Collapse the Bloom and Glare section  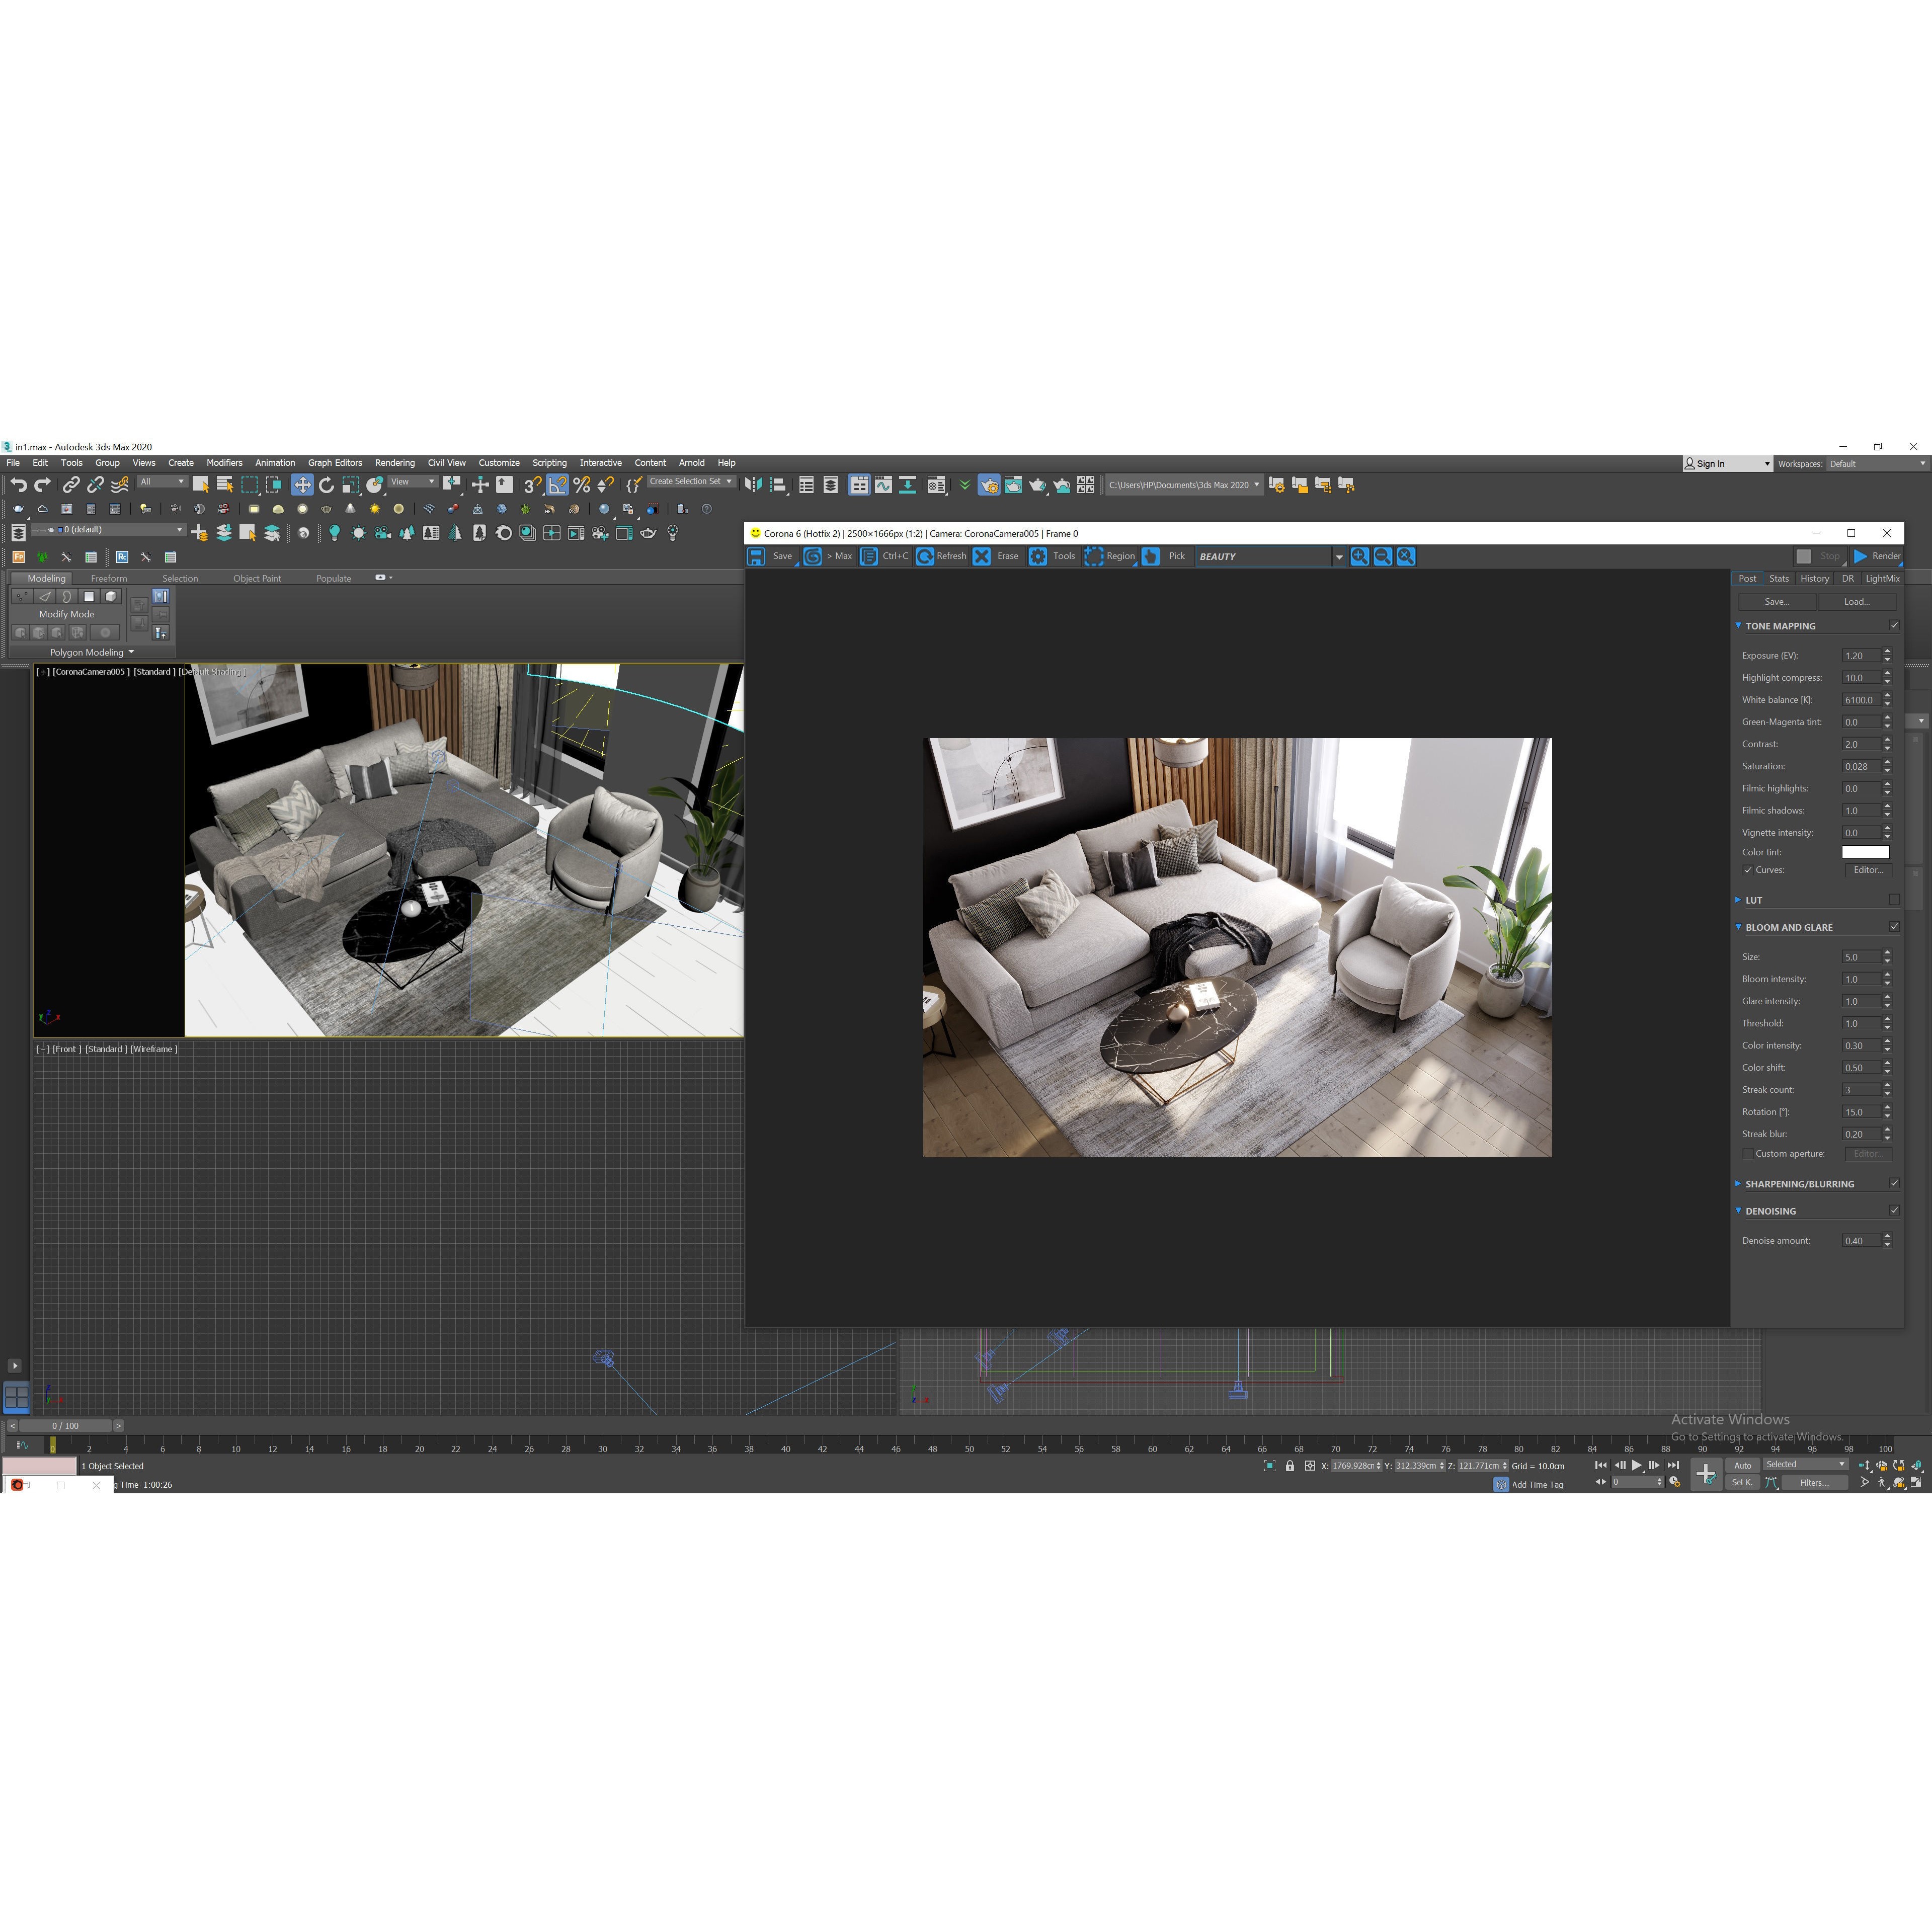[x=1738, y=927]
